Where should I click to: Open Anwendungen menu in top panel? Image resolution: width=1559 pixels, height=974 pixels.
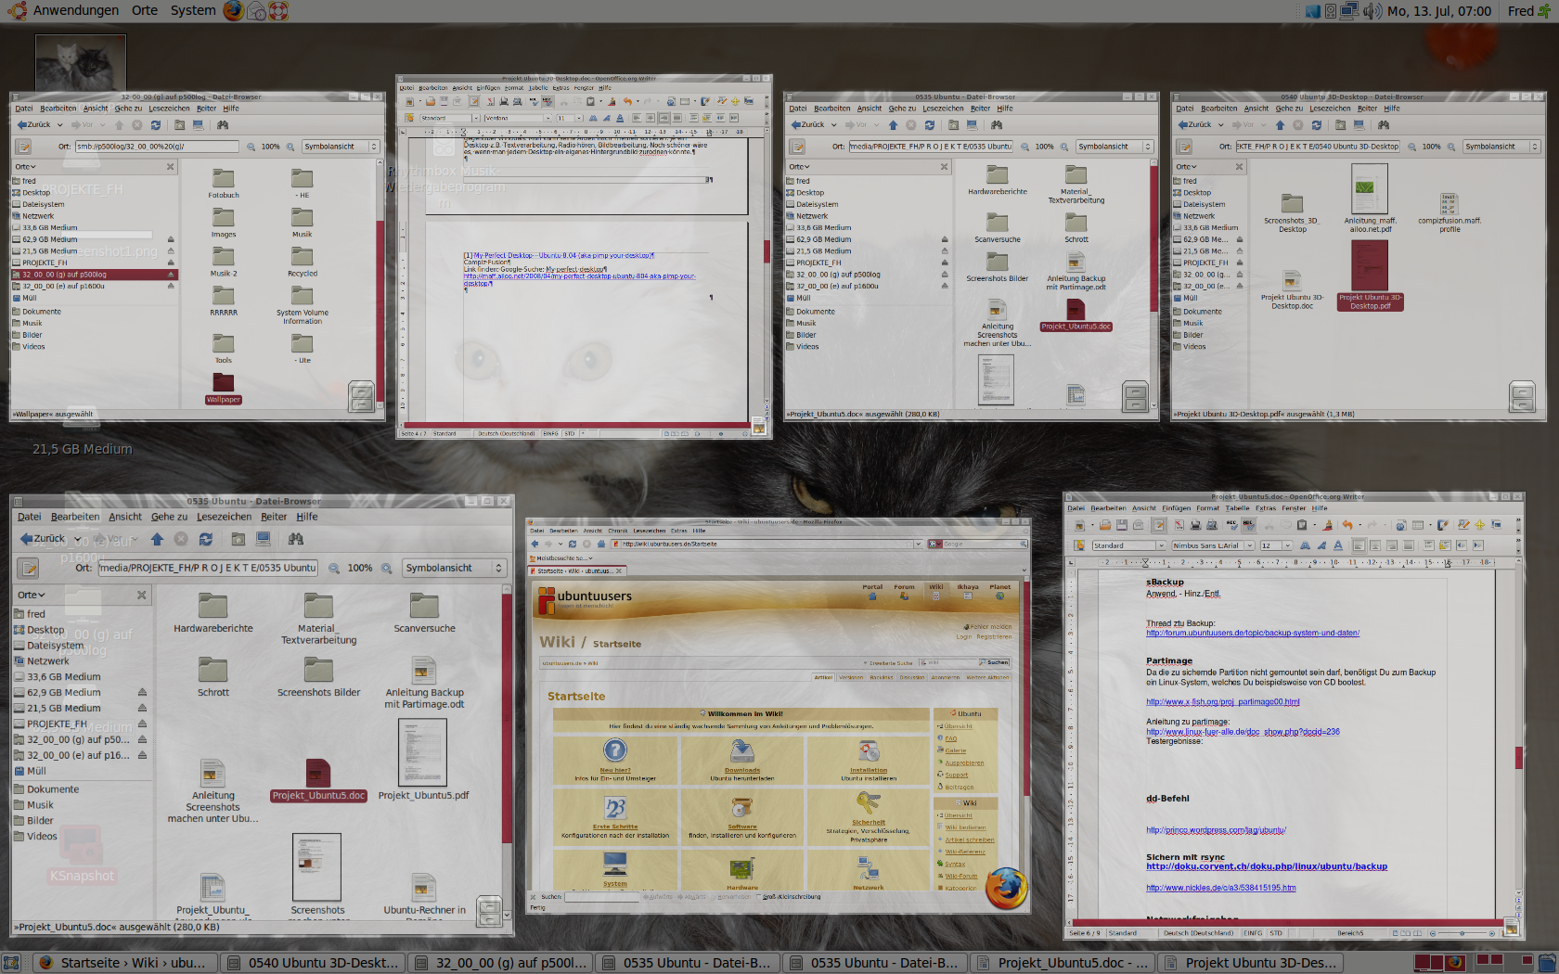(76, 11)
